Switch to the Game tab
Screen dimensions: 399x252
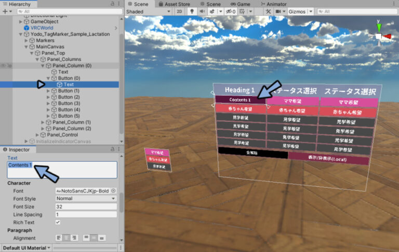(241, 4)
